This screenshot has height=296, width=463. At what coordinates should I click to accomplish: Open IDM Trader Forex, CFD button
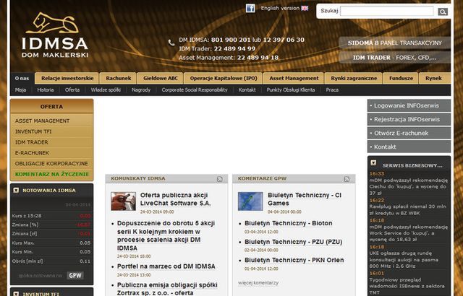[394, 58]
